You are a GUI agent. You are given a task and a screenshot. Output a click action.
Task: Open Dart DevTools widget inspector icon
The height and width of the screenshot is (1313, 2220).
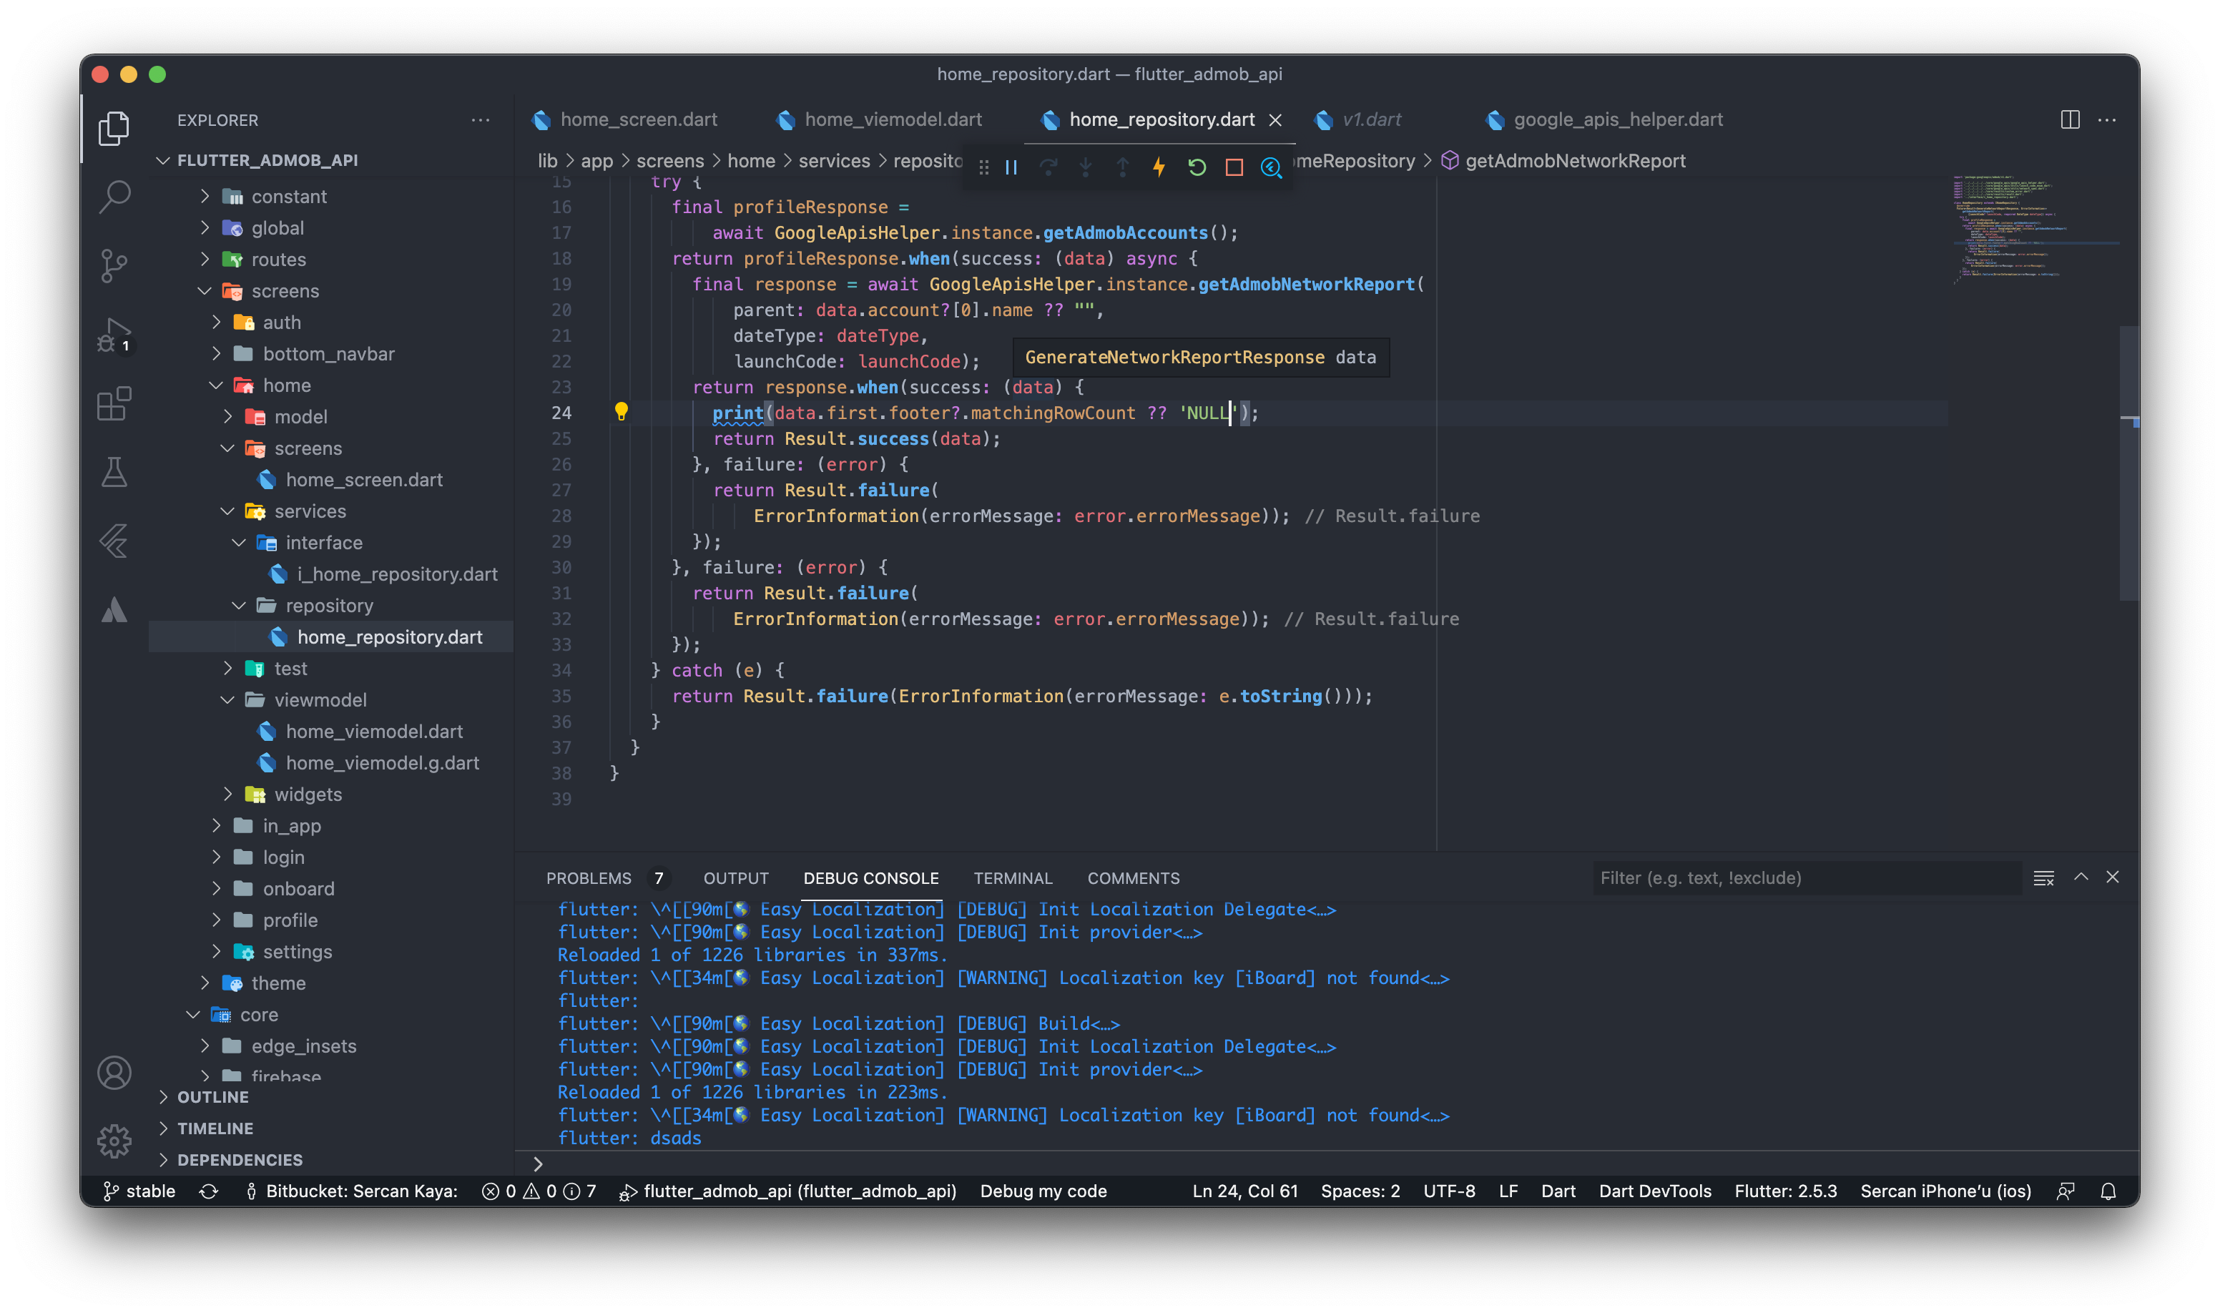click(x=1271, y=167)
